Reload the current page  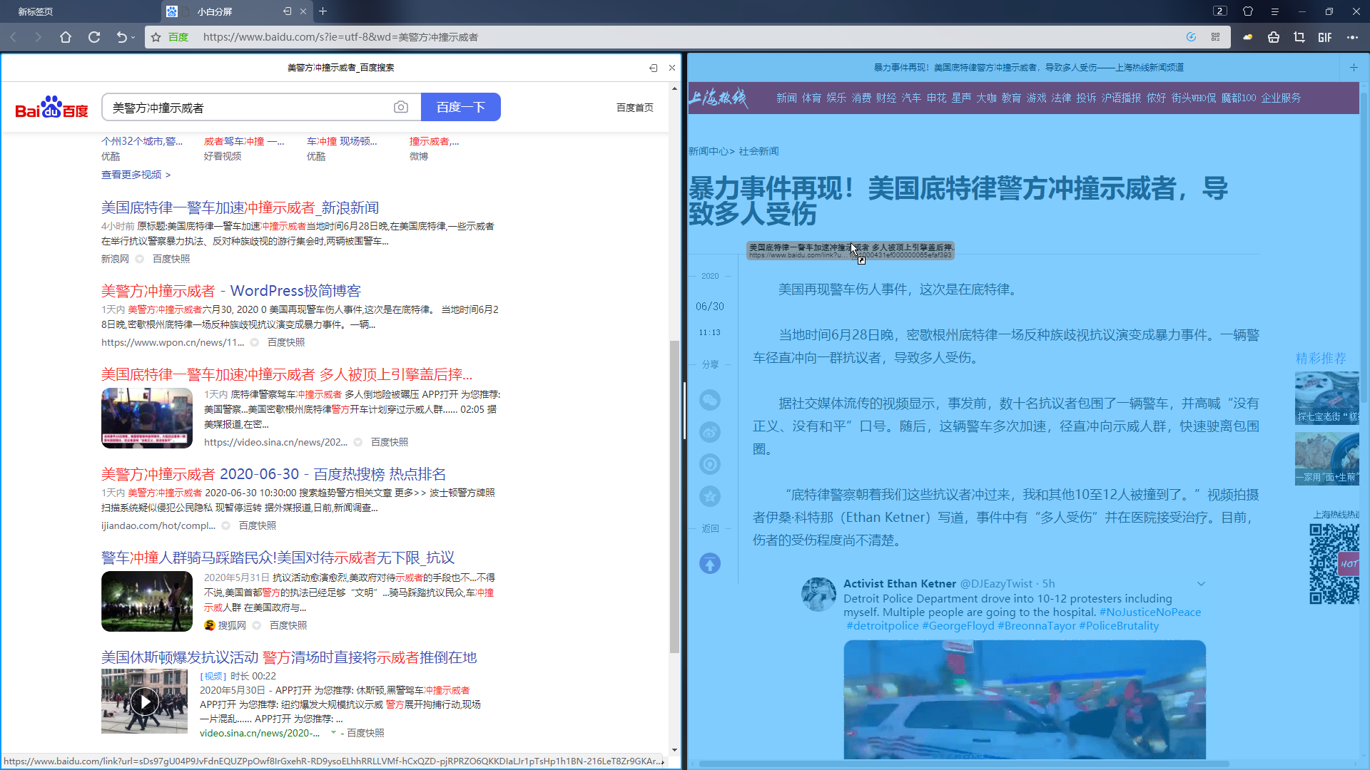click(94, 37)
